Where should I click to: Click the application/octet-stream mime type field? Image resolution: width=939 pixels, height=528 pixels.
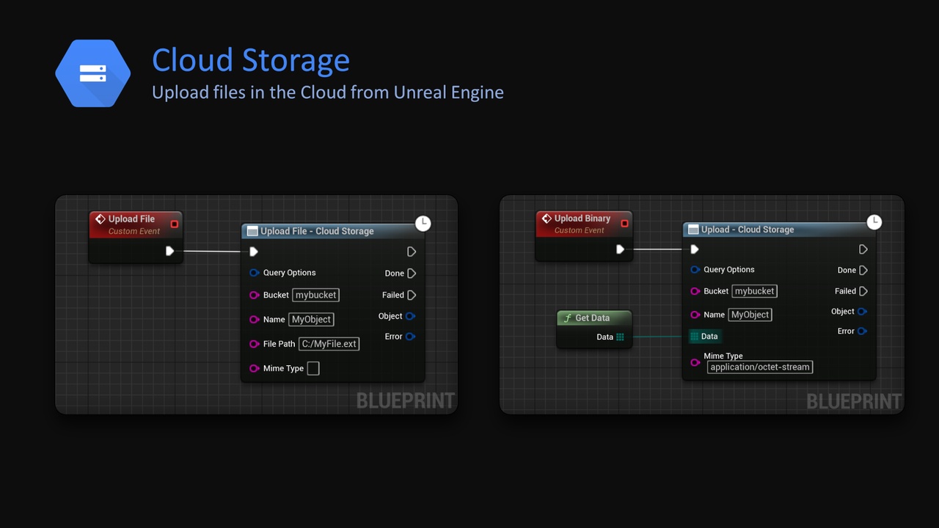click(x=760, y=367)
